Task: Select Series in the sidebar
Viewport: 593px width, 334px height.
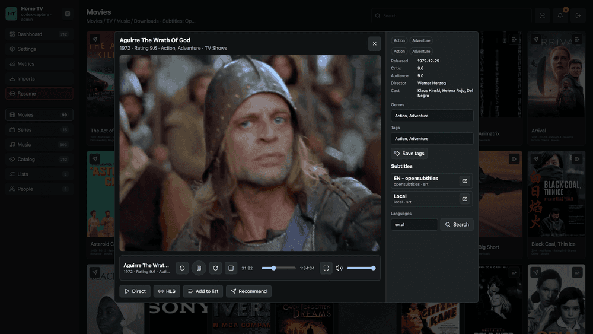Action: (x=39, y=130)
